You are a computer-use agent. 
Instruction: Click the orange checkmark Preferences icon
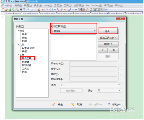pyautogui.click(x=87, y=9)
